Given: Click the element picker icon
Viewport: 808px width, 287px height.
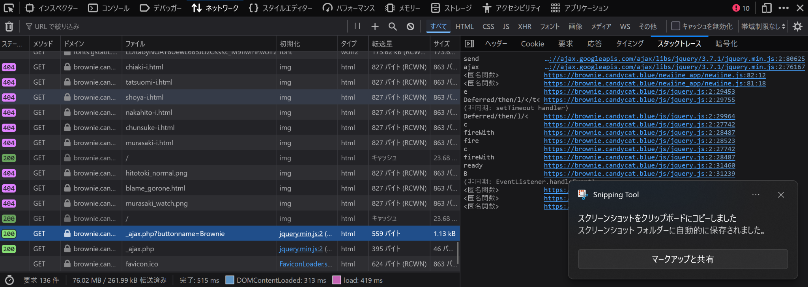Looking at the screenshot, I should click(9, 8).
